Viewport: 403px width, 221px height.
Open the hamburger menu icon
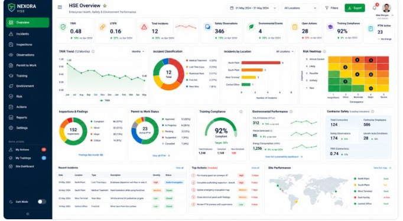(60, 7)
